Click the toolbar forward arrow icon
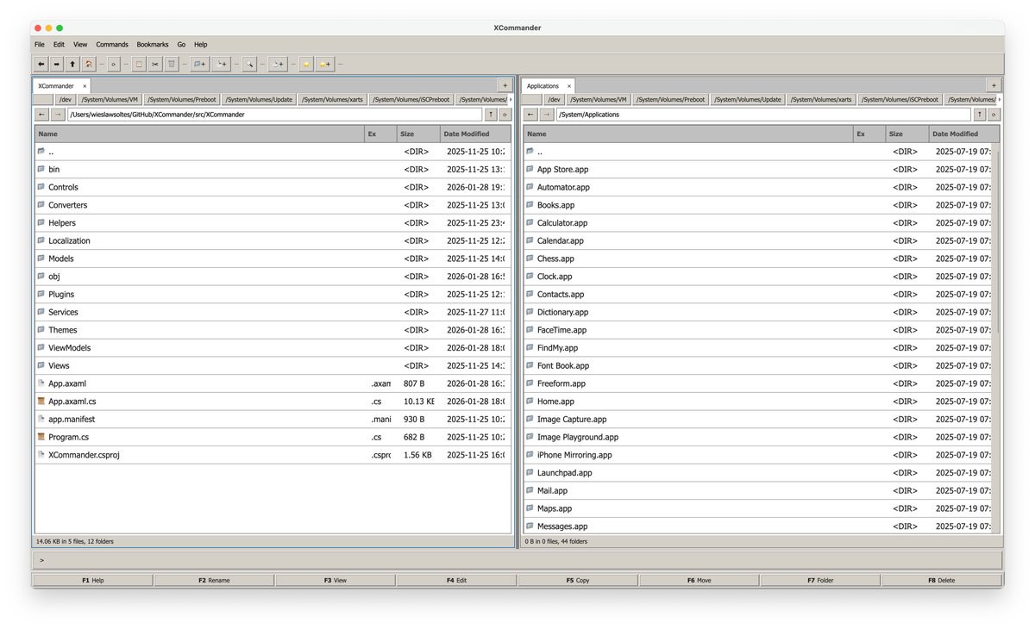The height and width of the screenshot is (629, 1035). tap(56, 64)
